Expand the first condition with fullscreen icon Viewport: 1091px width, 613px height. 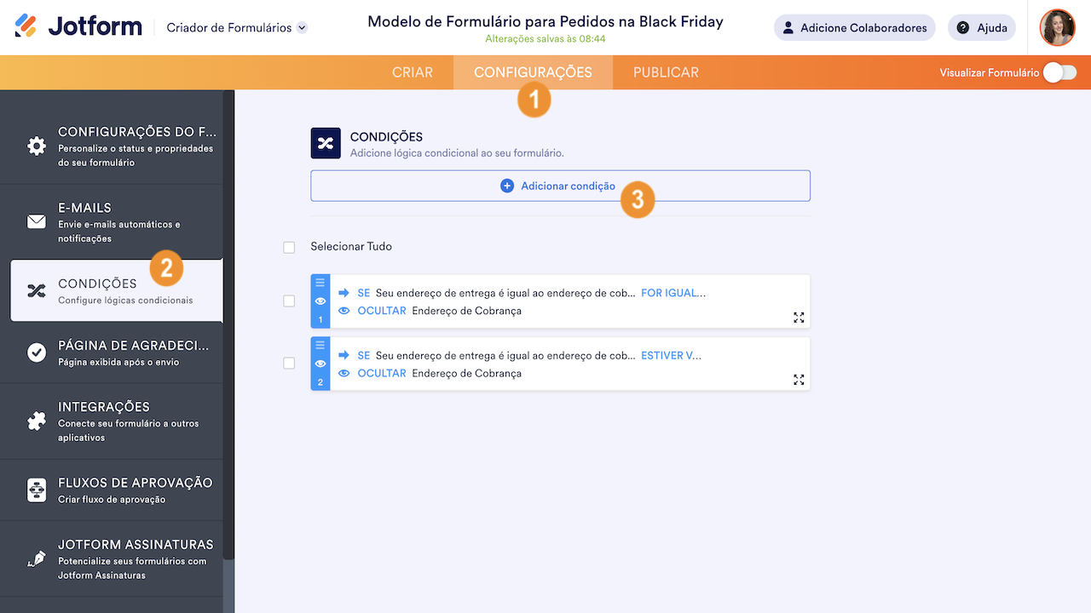click(799, 318)
